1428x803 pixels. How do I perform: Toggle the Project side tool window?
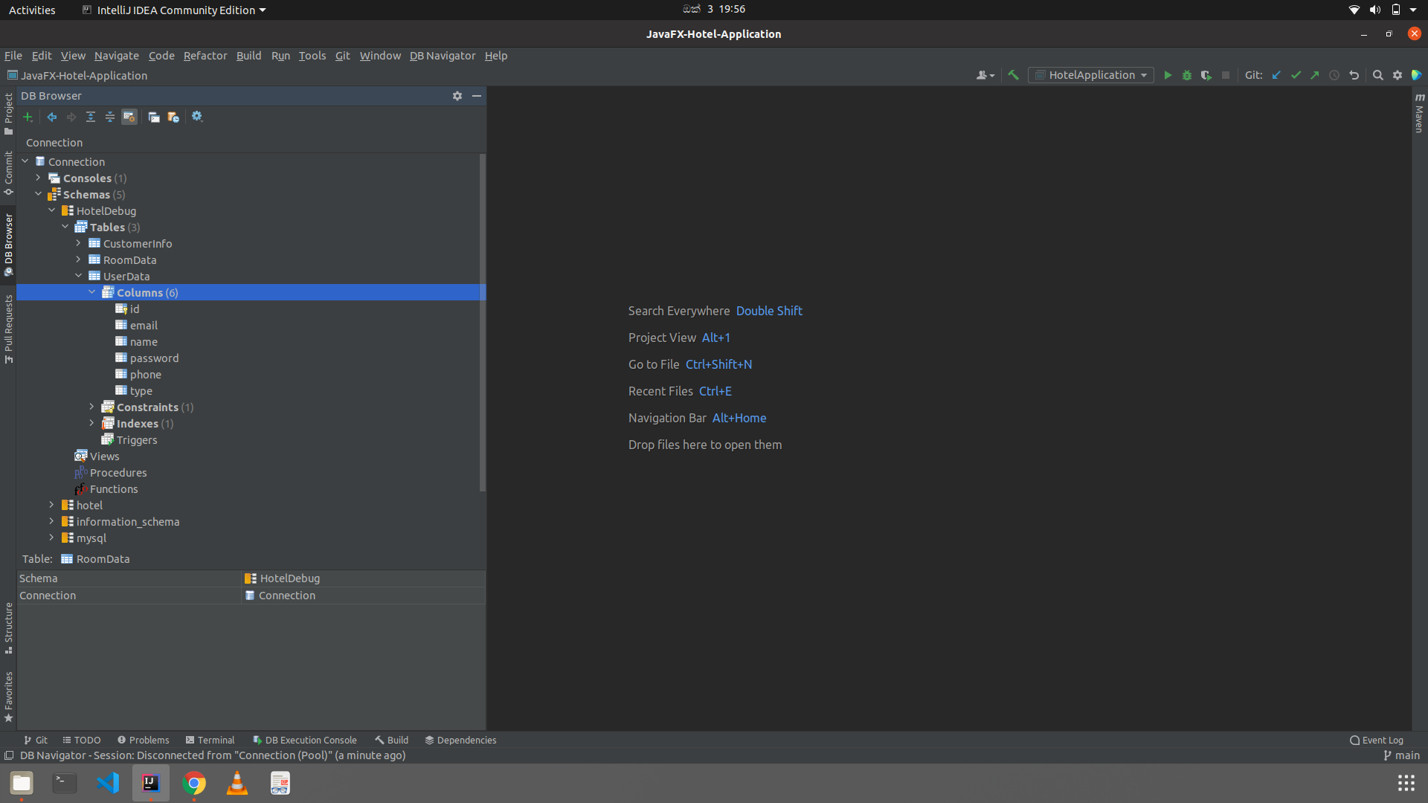tap(8, 113)
